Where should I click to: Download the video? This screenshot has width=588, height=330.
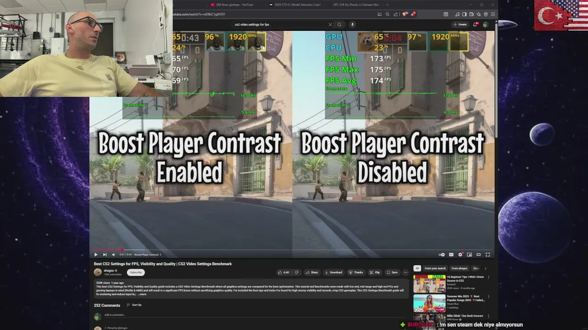coord(334,272)
